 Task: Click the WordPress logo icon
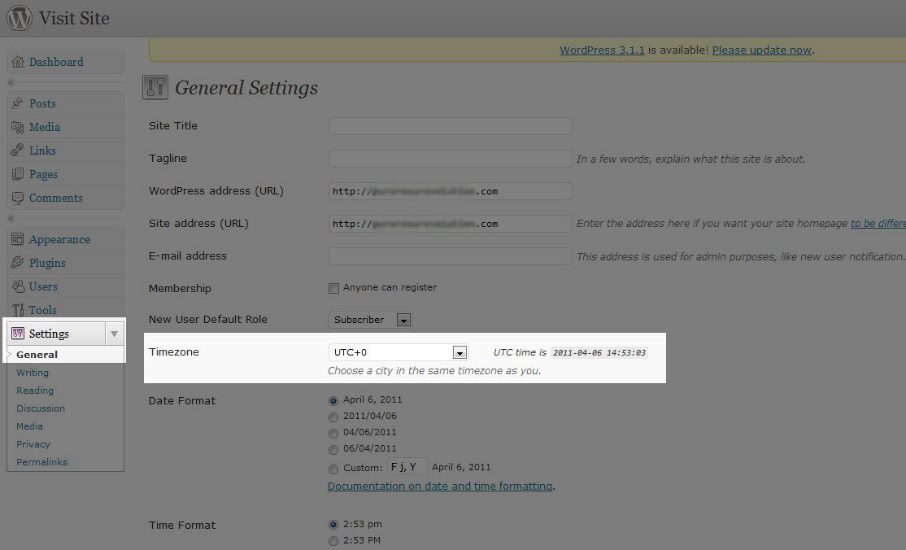tap(20, 18)
